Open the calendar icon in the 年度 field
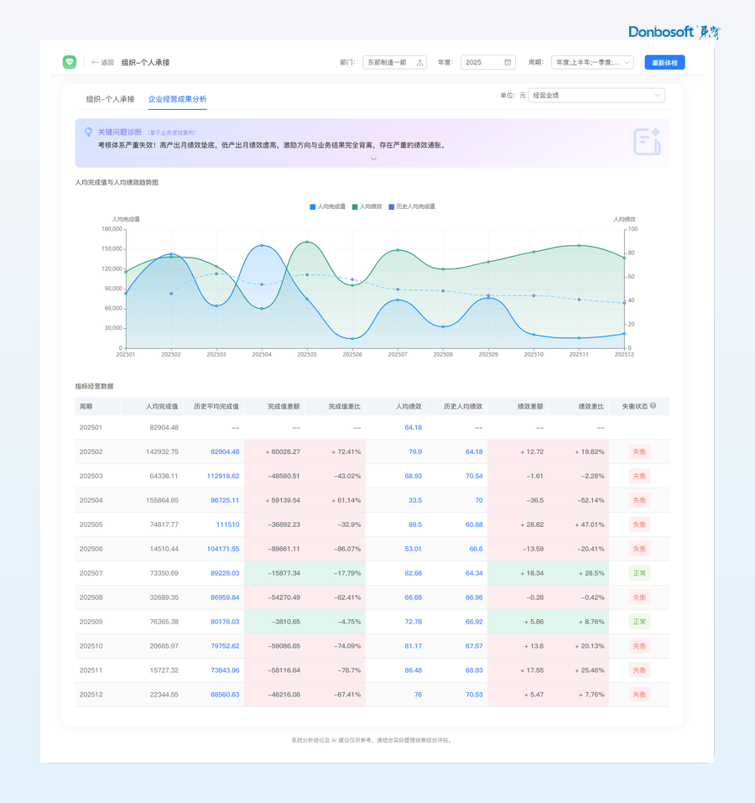The height and width of the screenshot is (803, 755). pyautogui.click(x=508, y=62)
